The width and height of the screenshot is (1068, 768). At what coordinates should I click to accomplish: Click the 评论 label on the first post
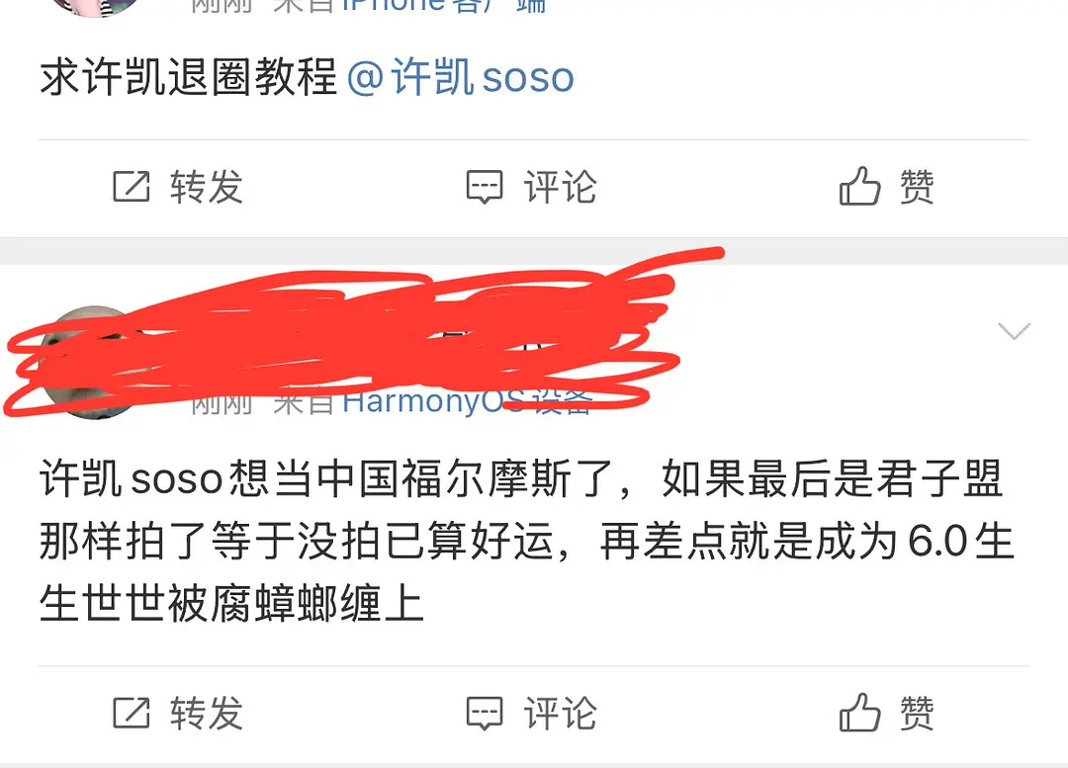coord(561,187)
